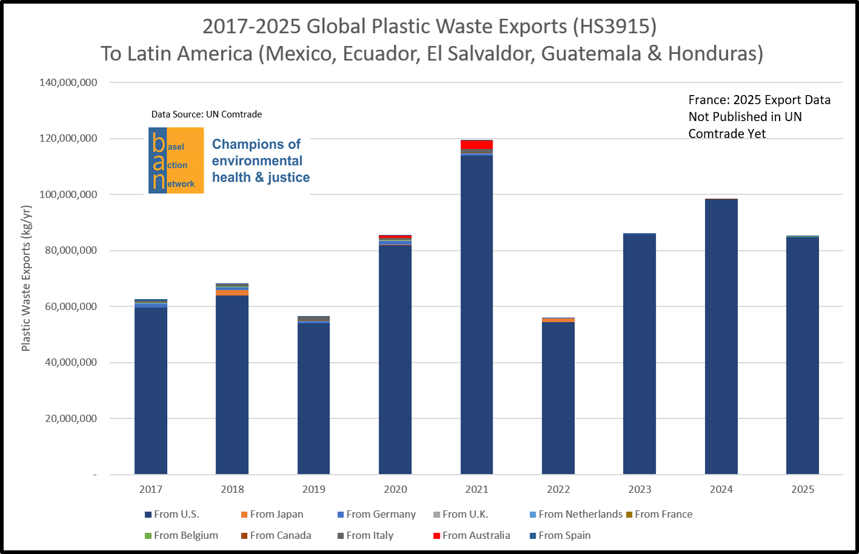Viewport: 859px width, 554px height.
Task: Click the 2025 dark blue bar
Action: point(803,355)
